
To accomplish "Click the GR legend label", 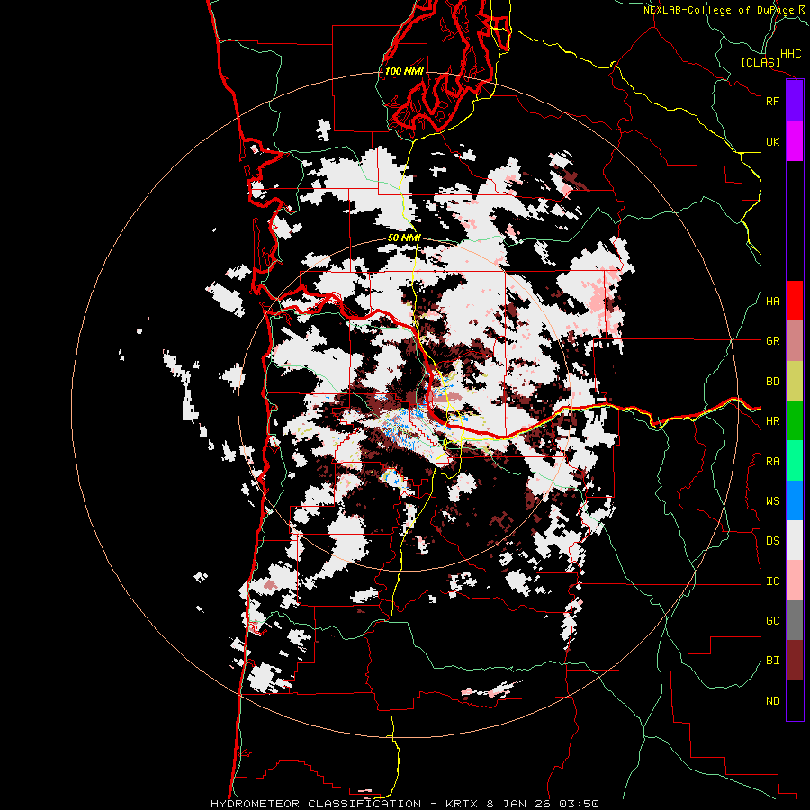I will [772, 341].
